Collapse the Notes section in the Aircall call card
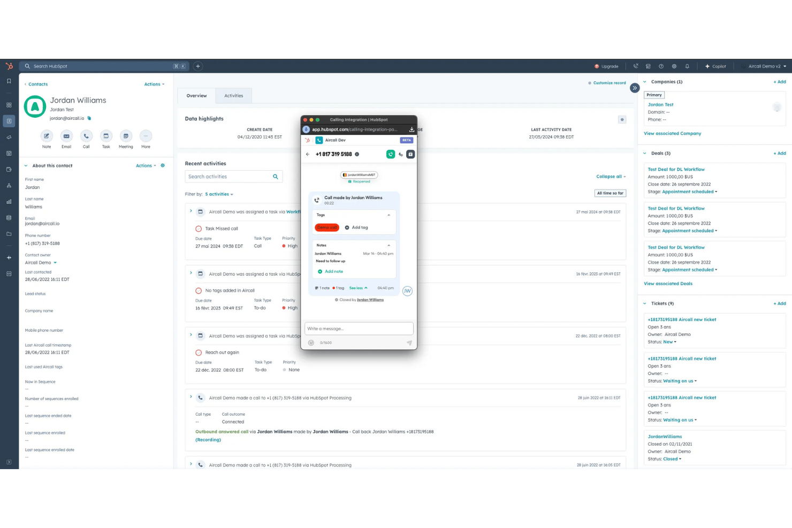Image resolution: width=792 pixels, height=528 pixels. [x=389, y=245]
